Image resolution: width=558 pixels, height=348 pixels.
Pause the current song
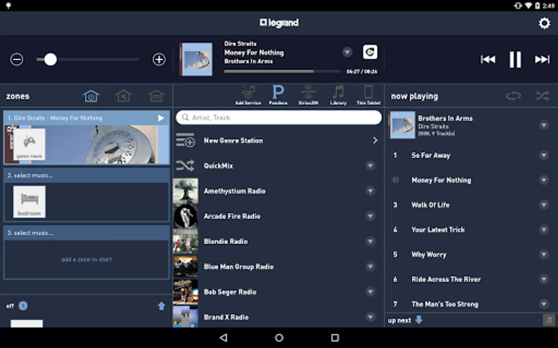click(x=515, y=60)
